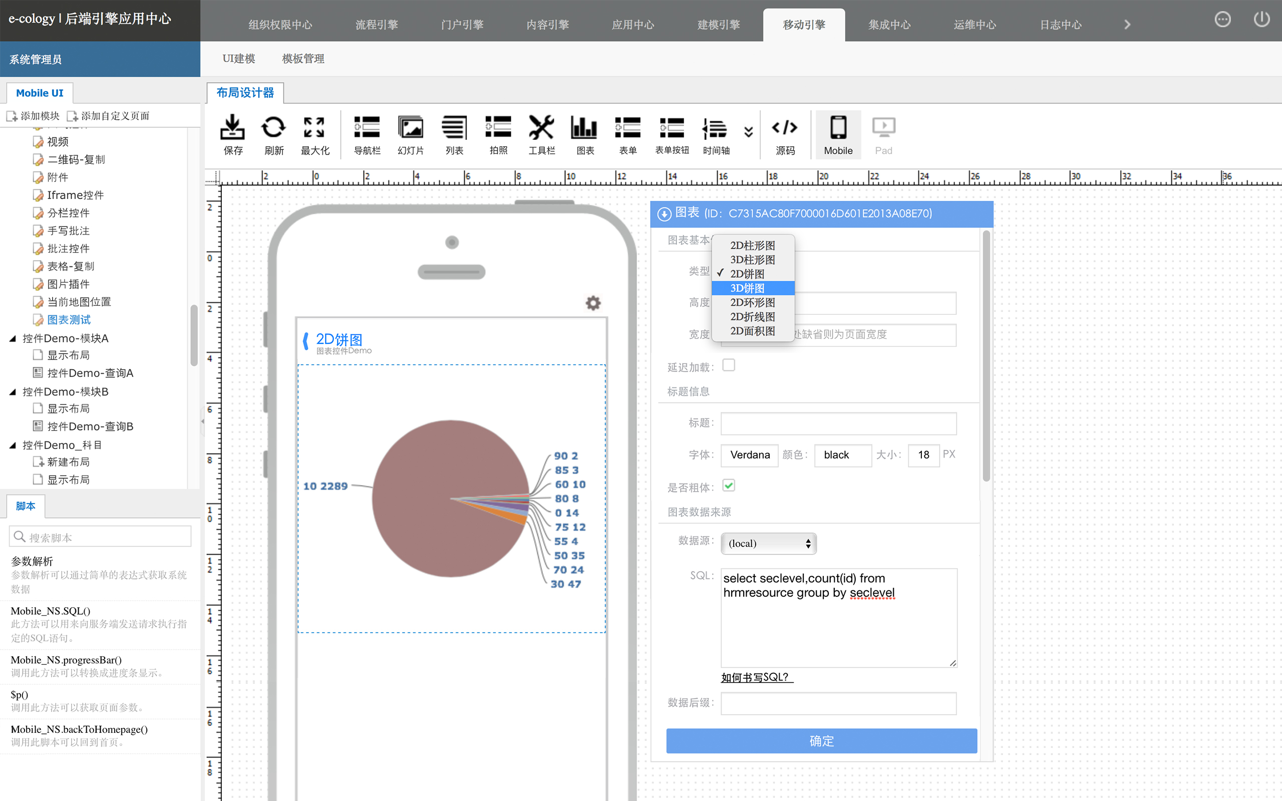Switch to Pad device preview
The width and height of the screenshot is (1282, 801).
click(883, 135)
